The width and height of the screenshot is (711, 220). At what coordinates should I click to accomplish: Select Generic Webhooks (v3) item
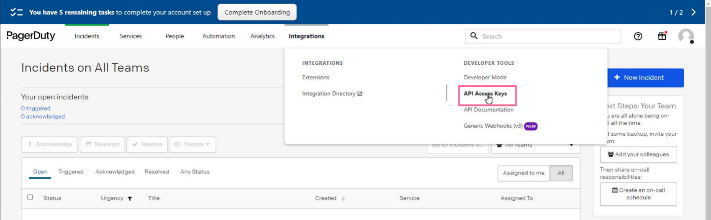[493, 126]
